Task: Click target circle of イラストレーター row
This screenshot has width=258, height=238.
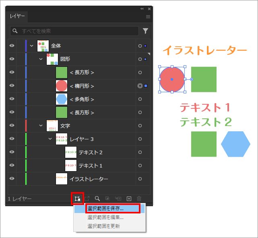Action: pos(140,179)
